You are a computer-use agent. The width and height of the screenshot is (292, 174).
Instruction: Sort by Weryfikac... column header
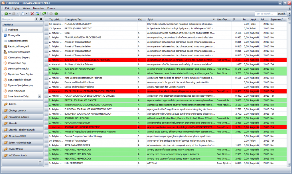pos(224,20)
